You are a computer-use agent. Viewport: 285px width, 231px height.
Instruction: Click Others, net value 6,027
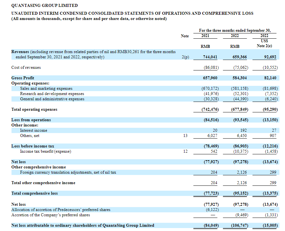click(x=212, y=136)
